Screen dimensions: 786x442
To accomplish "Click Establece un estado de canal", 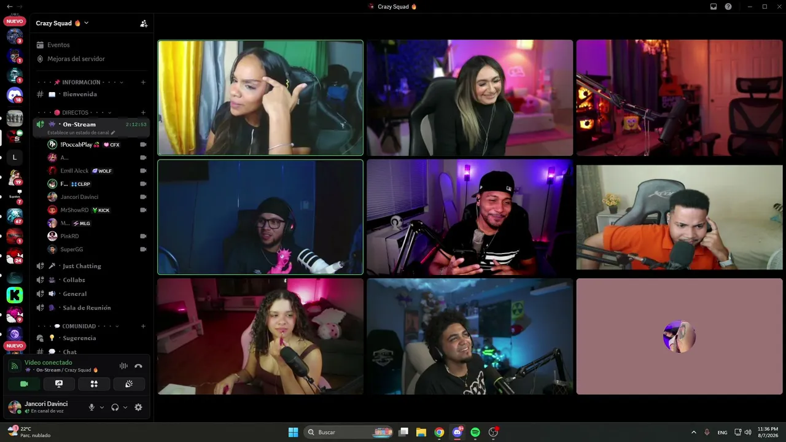I will [x=78, y=133].
